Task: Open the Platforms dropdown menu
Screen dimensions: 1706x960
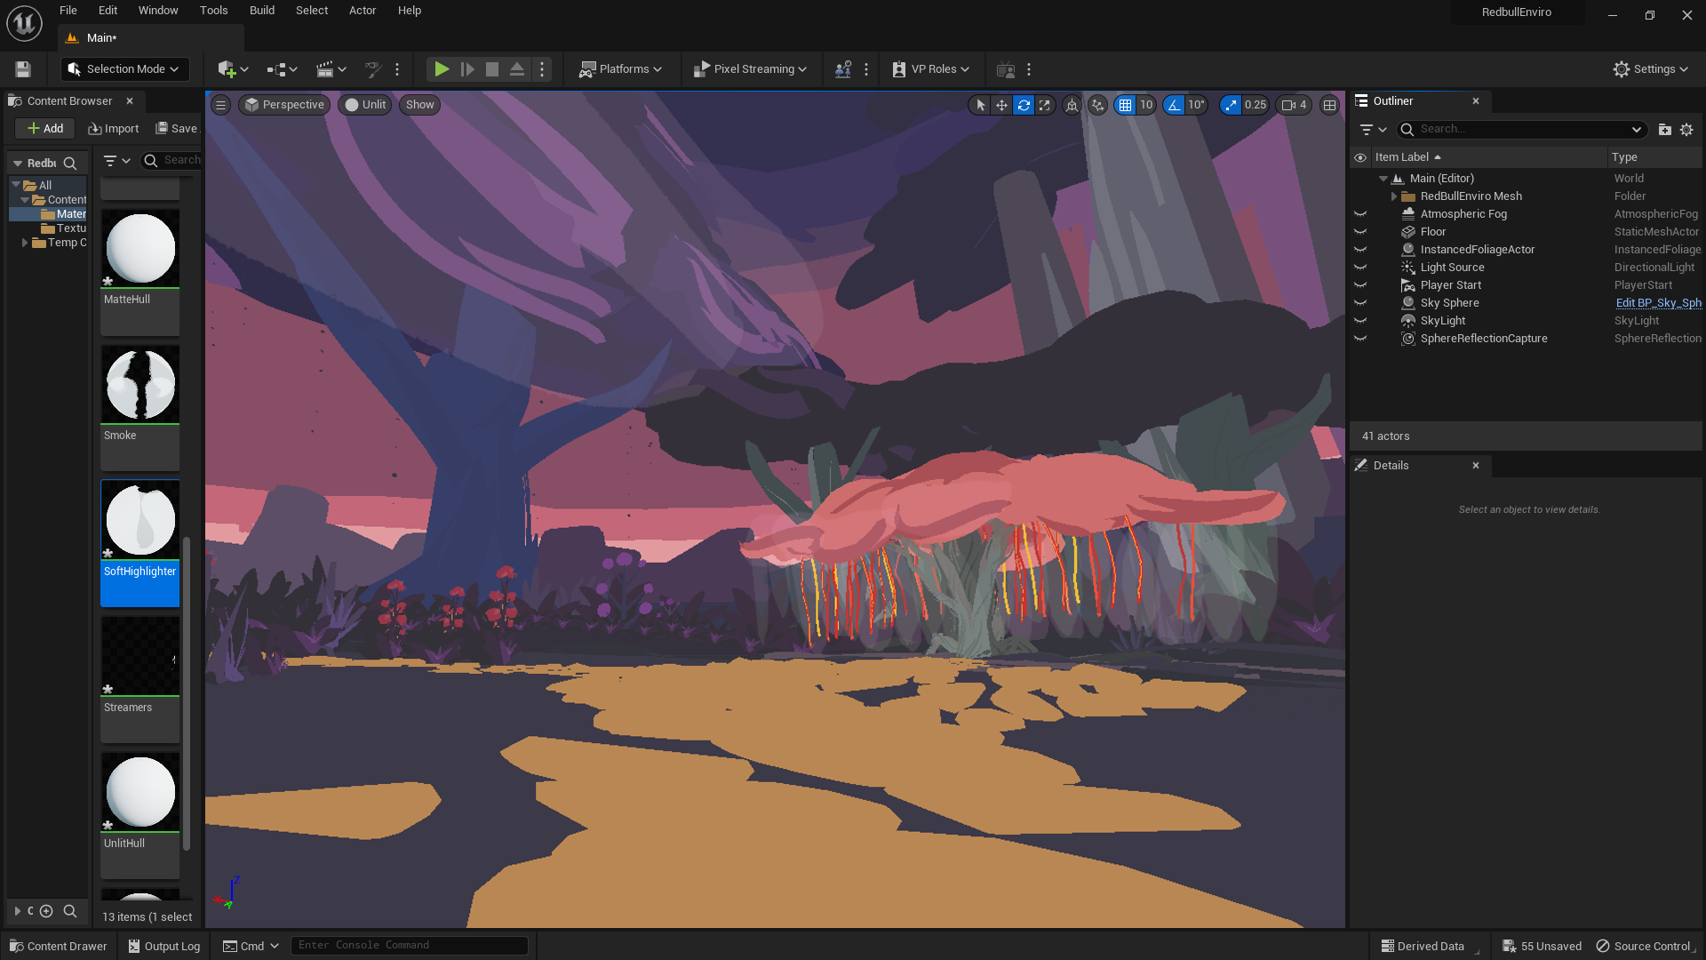Action: pos(620,69)
